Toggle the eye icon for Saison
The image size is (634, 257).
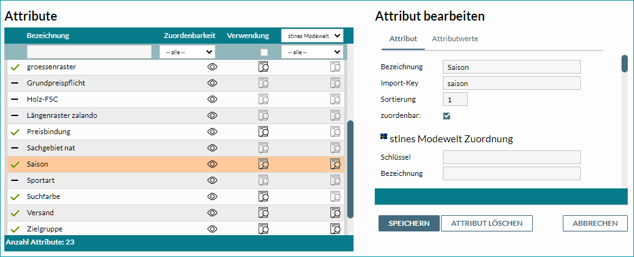(x=212, y=163)
